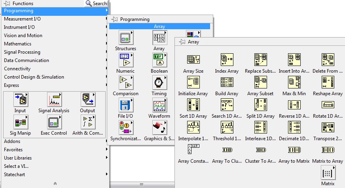
Task: Click the Search button in Functions palette
Action: point(96,4)
